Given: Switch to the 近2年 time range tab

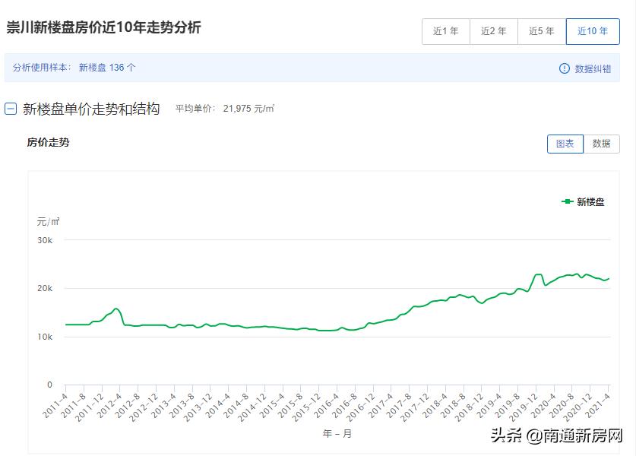Looking at the screenshot, I should (x=494, y=31).
